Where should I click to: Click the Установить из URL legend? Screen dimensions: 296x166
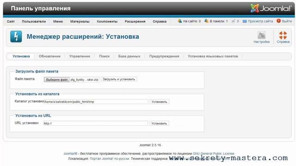[33, 116]
